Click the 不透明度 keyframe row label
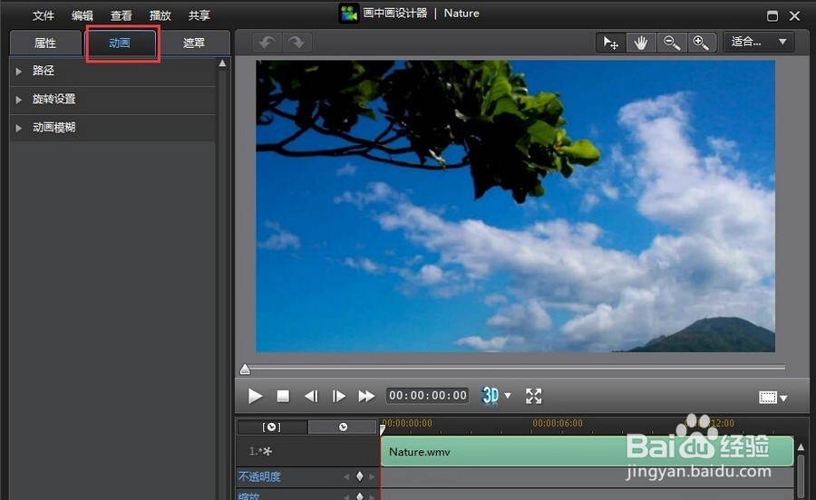This screenshot has height=500, width=816. pos(259,476)
